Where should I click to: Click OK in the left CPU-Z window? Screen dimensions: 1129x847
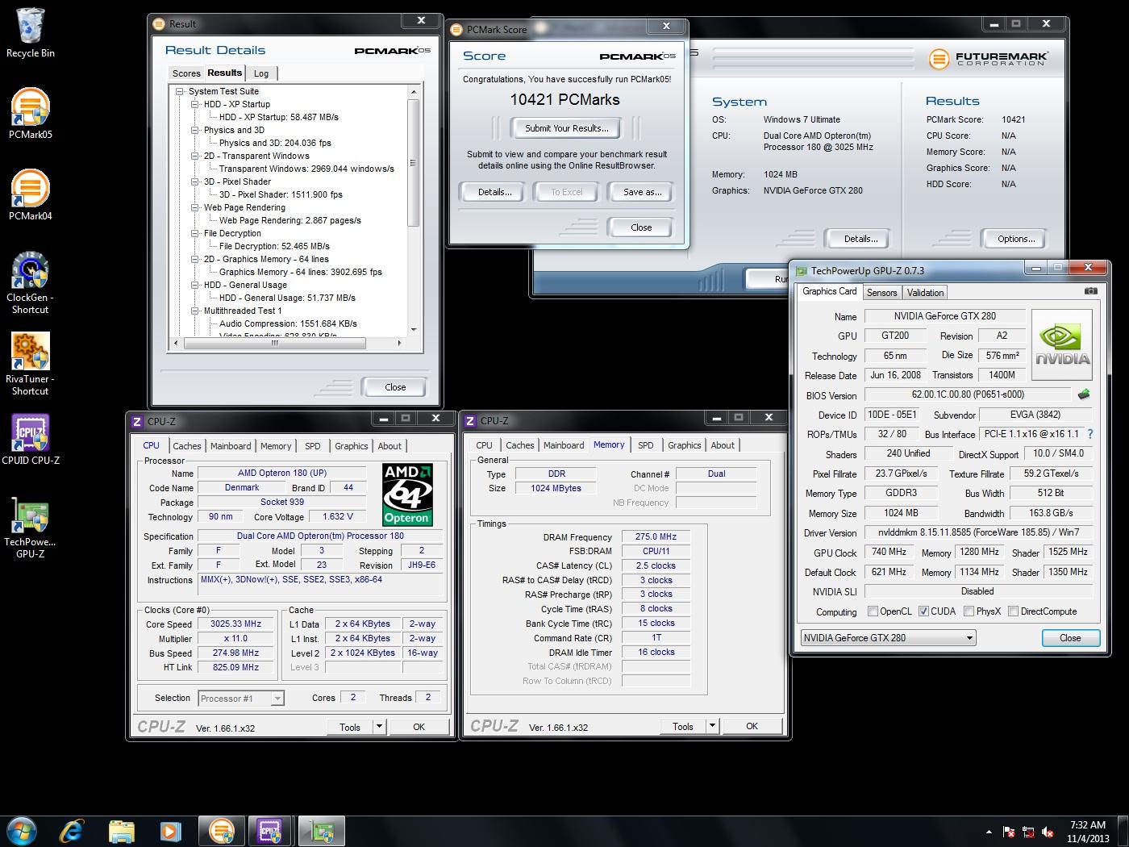[419, 727]
